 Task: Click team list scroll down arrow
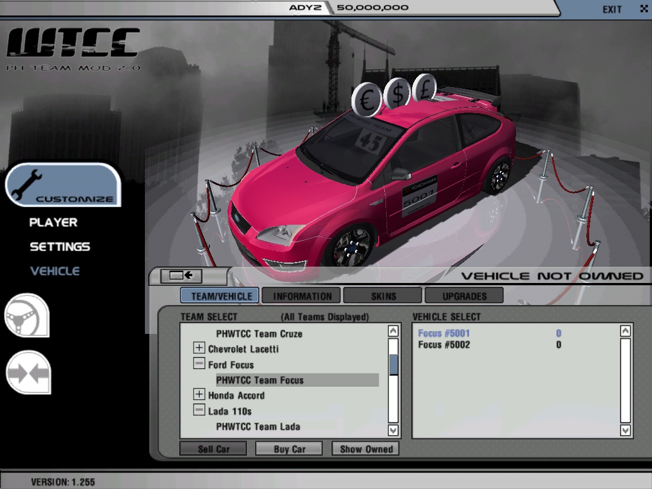(393, 430)
